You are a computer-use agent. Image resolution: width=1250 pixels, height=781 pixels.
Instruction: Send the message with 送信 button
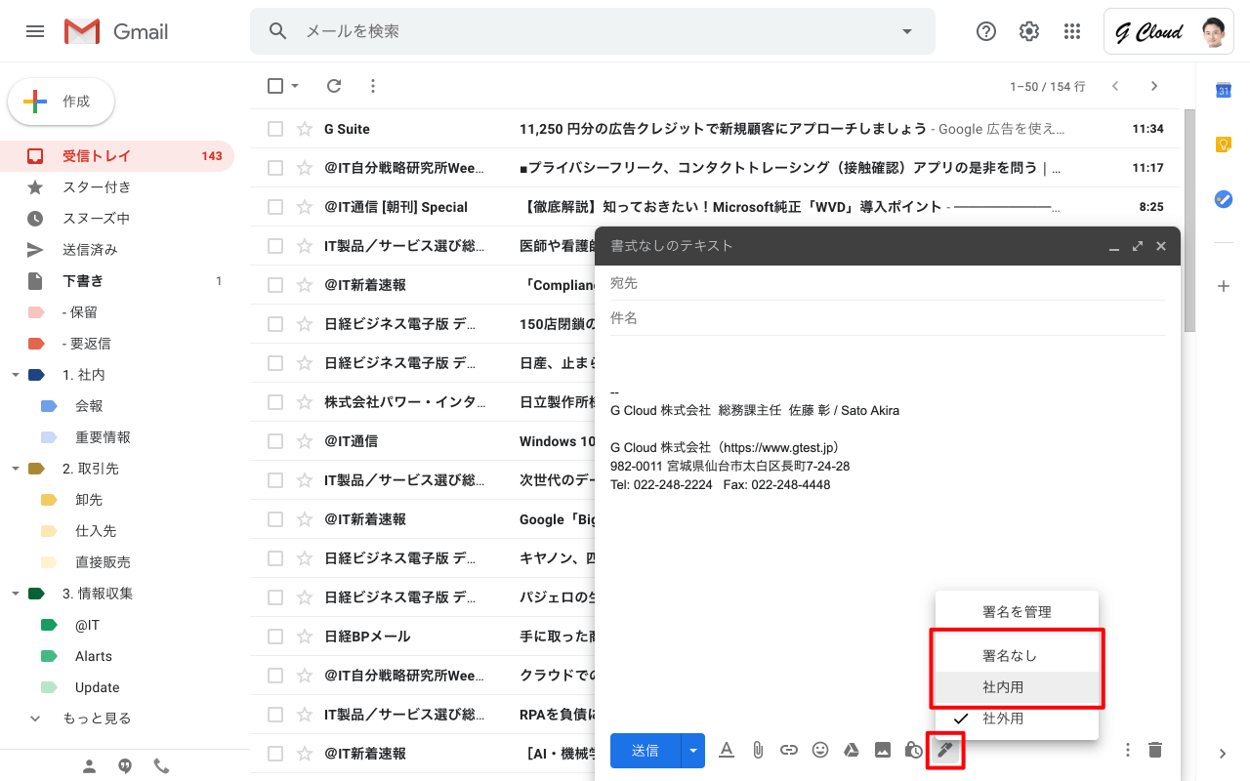[646, 750]
